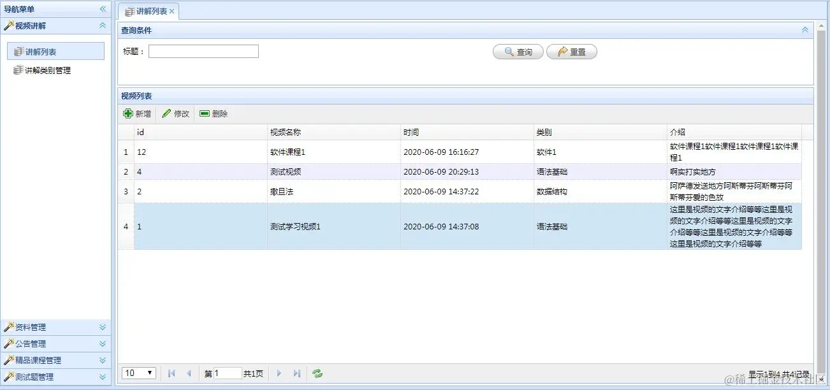Sort by the 时间 column header
The image size is (830, 390).
pyautogui.click(x=467, y=132)
